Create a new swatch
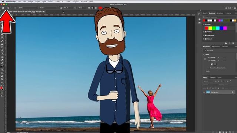The width and height of the screenshot is (237, 133). (x=230, y=43)
